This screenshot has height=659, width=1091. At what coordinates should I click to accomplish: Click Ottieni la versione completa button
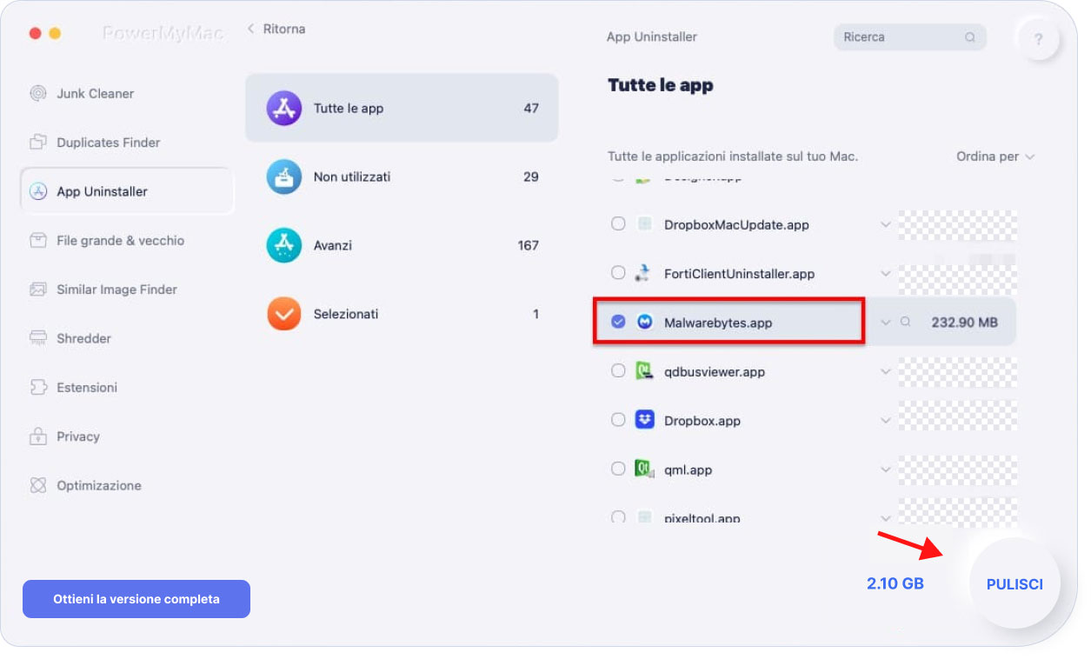pyautogui.click(x=136, y=599)
